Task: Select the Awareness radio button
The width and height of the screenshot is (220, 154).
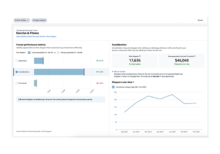Action: [x=17, y=61]
